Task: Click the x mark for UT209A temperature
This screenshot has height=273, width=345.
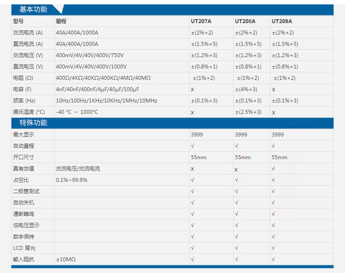Action: coord(273,113)
